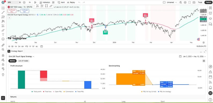The width and height of the screenshot is (213, 103).
Task: Open the Trade panel button
Action: click(200, 2)
